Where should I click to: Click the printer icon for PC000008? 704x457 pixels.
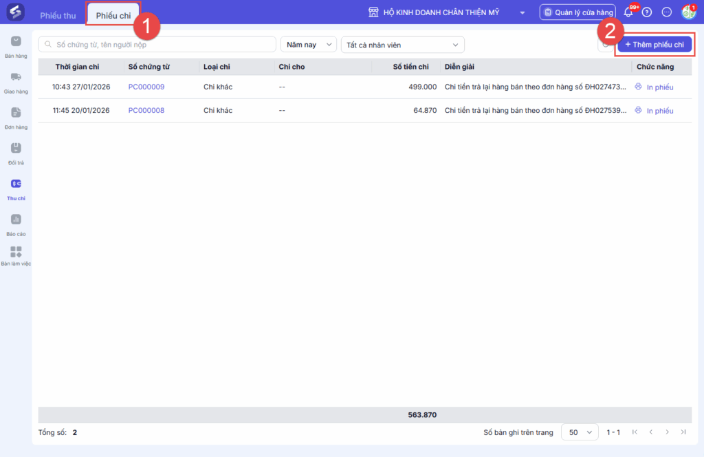tap(638, 110)
